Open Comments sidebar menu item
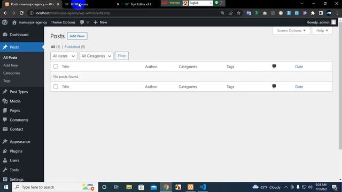Viewport: 342px width, 192px height. click(x=22, y=119)
